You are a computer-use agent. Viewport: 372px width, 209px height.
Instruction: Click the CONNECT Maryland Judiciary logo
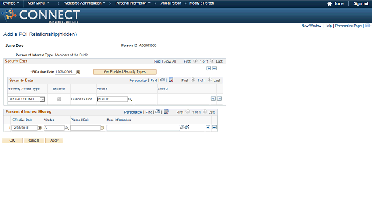41,15
